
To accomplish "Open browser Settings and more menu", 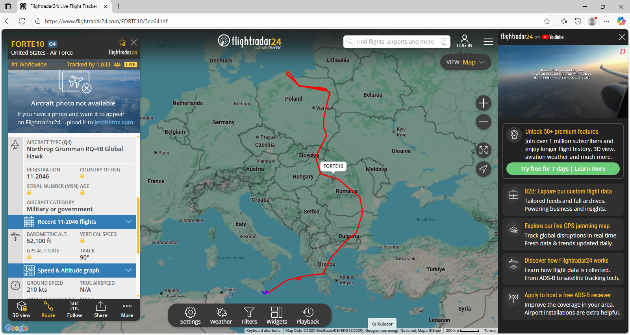I will point(606,21).
